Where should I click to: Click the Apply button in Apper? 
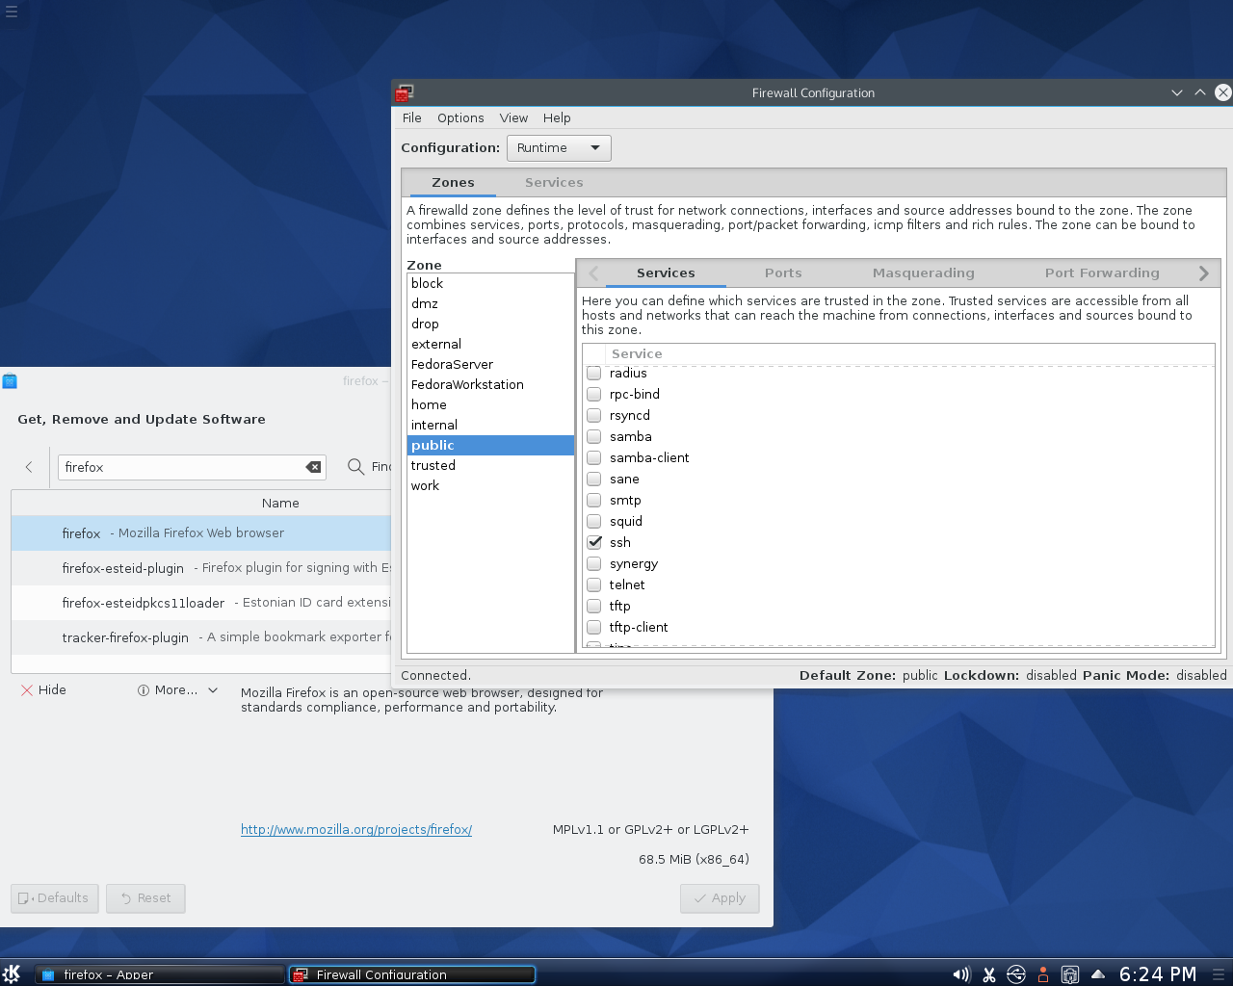[x=720, y=897]
